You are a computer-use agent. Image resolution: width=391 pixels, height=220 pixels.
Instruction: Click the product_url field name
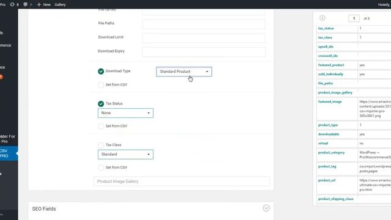327,180
